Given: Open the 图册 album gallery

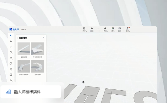Looking at the screenshot, I should (120, 29).
